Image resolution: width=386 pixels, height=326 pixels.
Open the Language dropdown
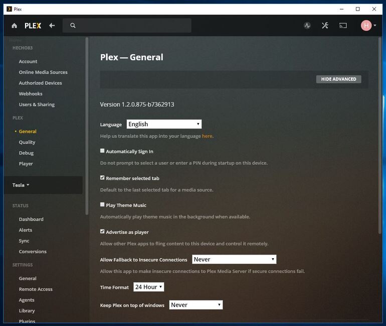click(164, 124)
